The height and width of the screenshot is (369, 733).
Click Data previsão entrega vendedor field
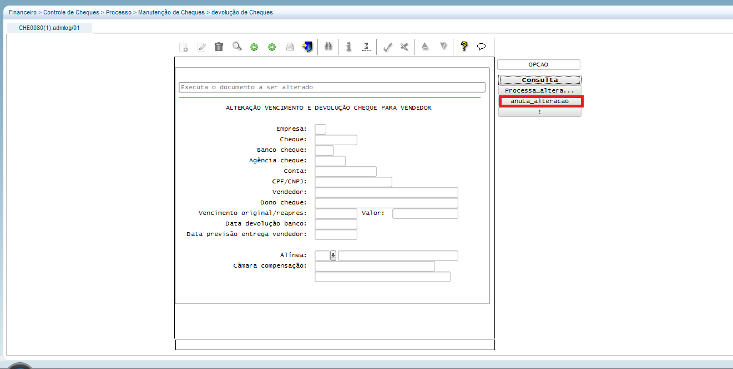[336, 234]
